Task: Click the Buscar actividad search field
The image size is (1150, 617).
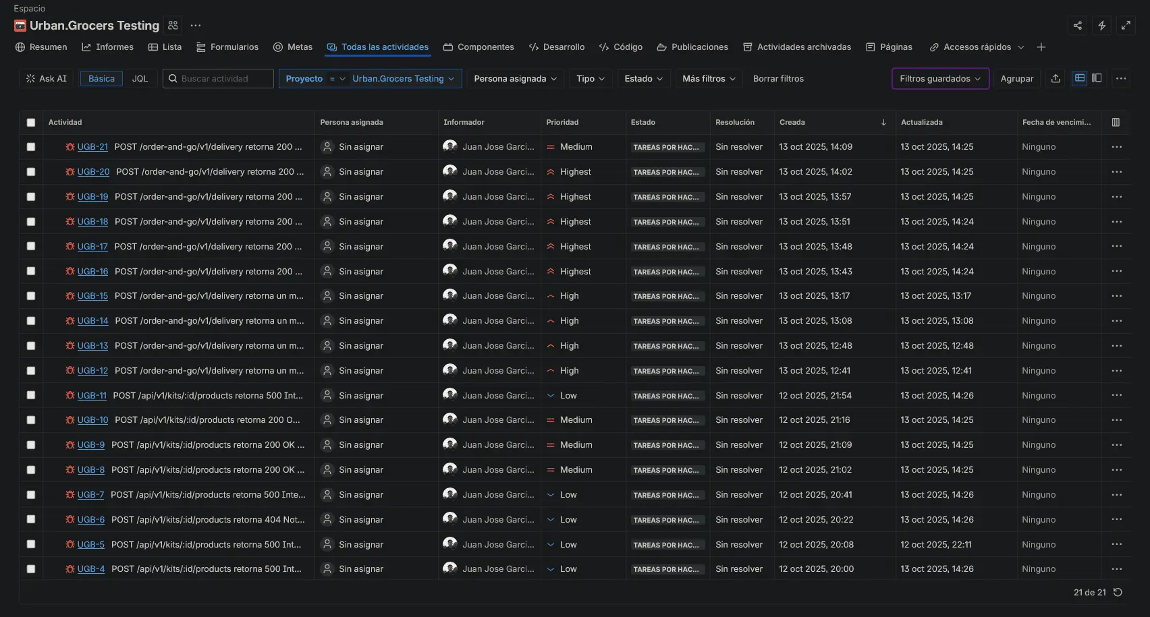Action: (x=223, y=79)
